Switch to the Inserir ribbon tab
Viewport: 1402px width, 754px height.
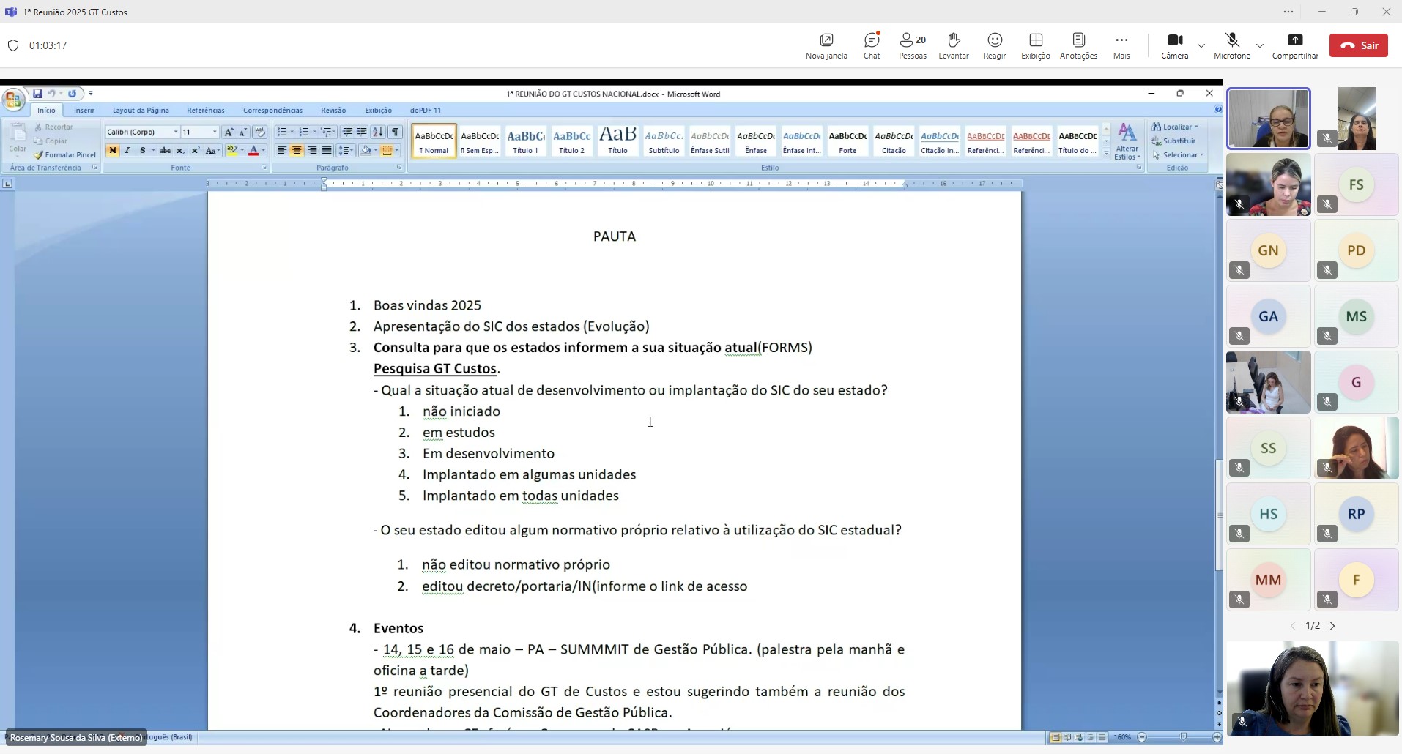84,110
